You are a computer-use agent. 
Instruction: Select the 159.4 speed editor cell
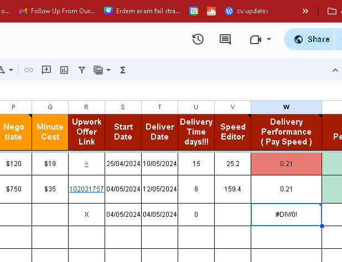click(233, 189)
